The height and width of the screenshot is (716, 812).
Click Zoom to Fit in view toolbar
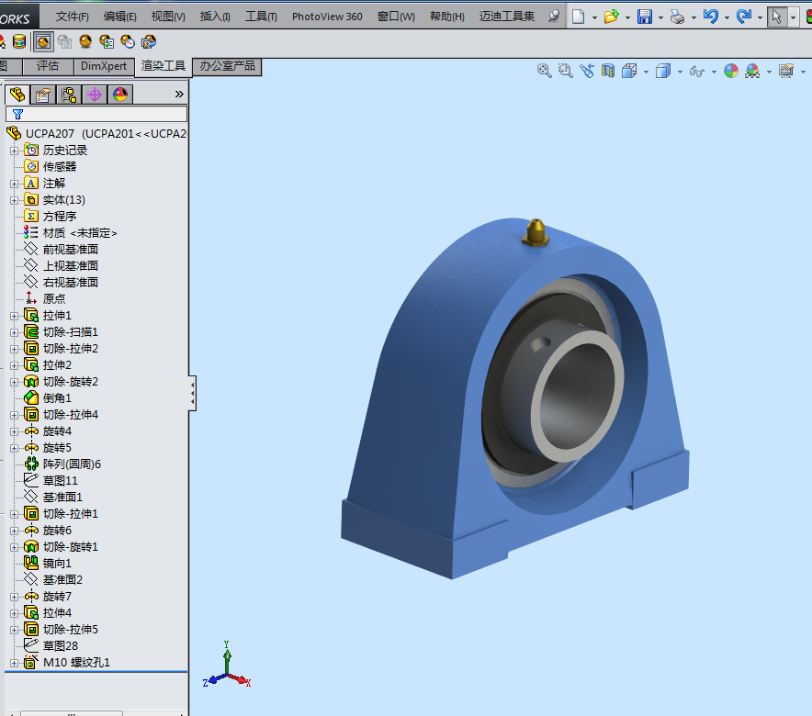pos(544,71)
